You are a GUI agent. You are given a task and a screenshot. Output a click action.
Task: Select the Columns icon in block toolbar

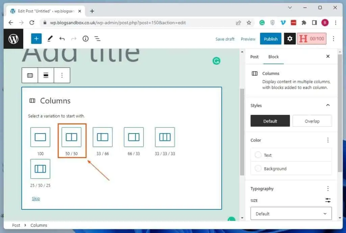(x=30, y=75)
